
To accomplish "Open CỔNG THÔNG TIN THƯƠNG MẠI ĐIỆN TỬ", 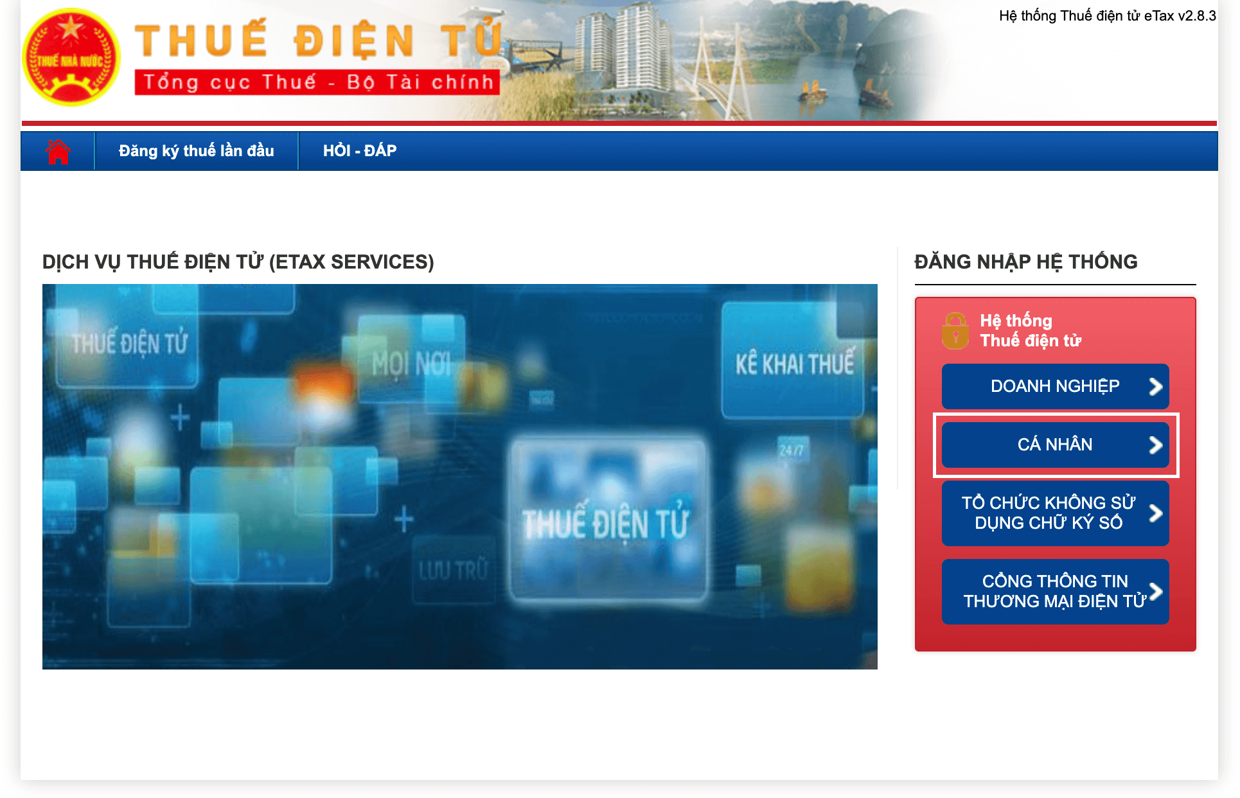I will 1054,591.
